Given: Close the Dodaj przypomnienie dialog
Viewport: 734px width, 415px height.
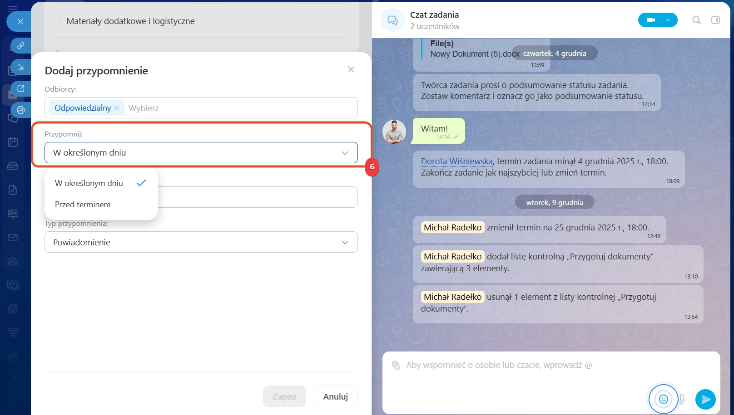Looking at the screenshot, I should [351, 69].
